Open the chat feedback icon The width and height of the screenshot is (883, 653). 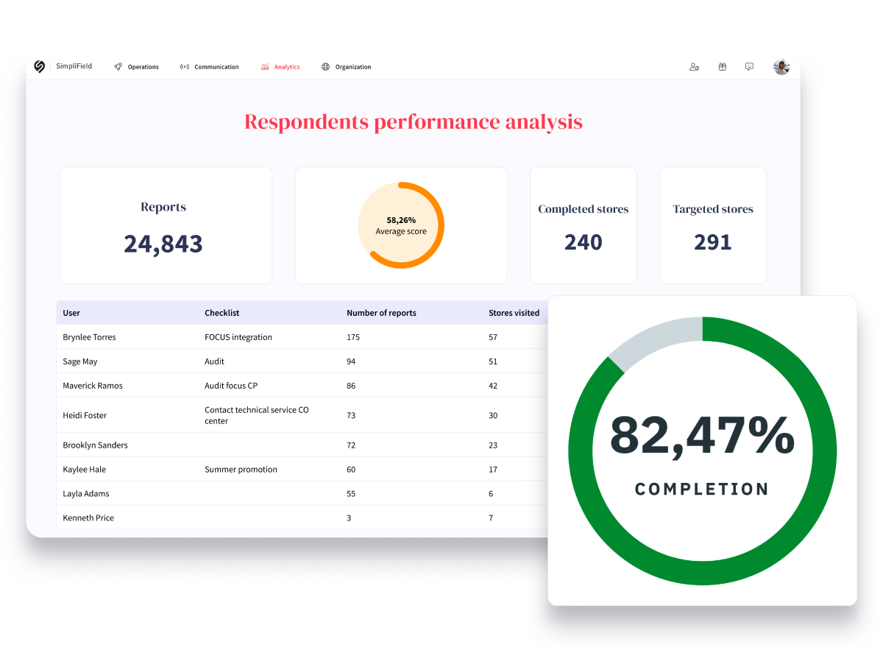749,67
